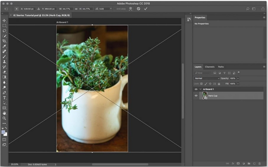Toggle Artboard 1 visibility eye
268x167 pixels.
196,89
